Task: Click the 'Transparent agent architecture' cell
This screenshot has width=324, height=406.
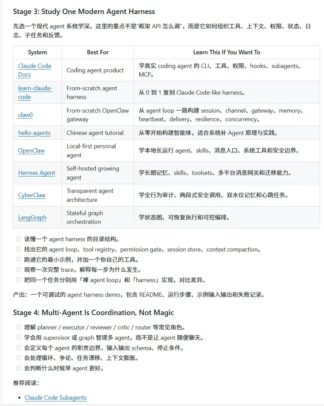Action: (x=98, y=195)
